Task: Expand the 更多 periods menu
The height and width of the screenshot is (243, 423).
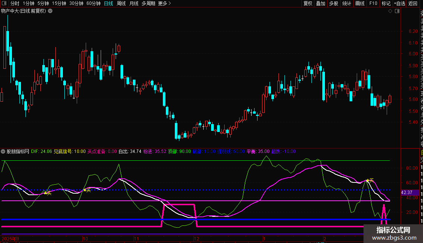Action: click(164, 3)
